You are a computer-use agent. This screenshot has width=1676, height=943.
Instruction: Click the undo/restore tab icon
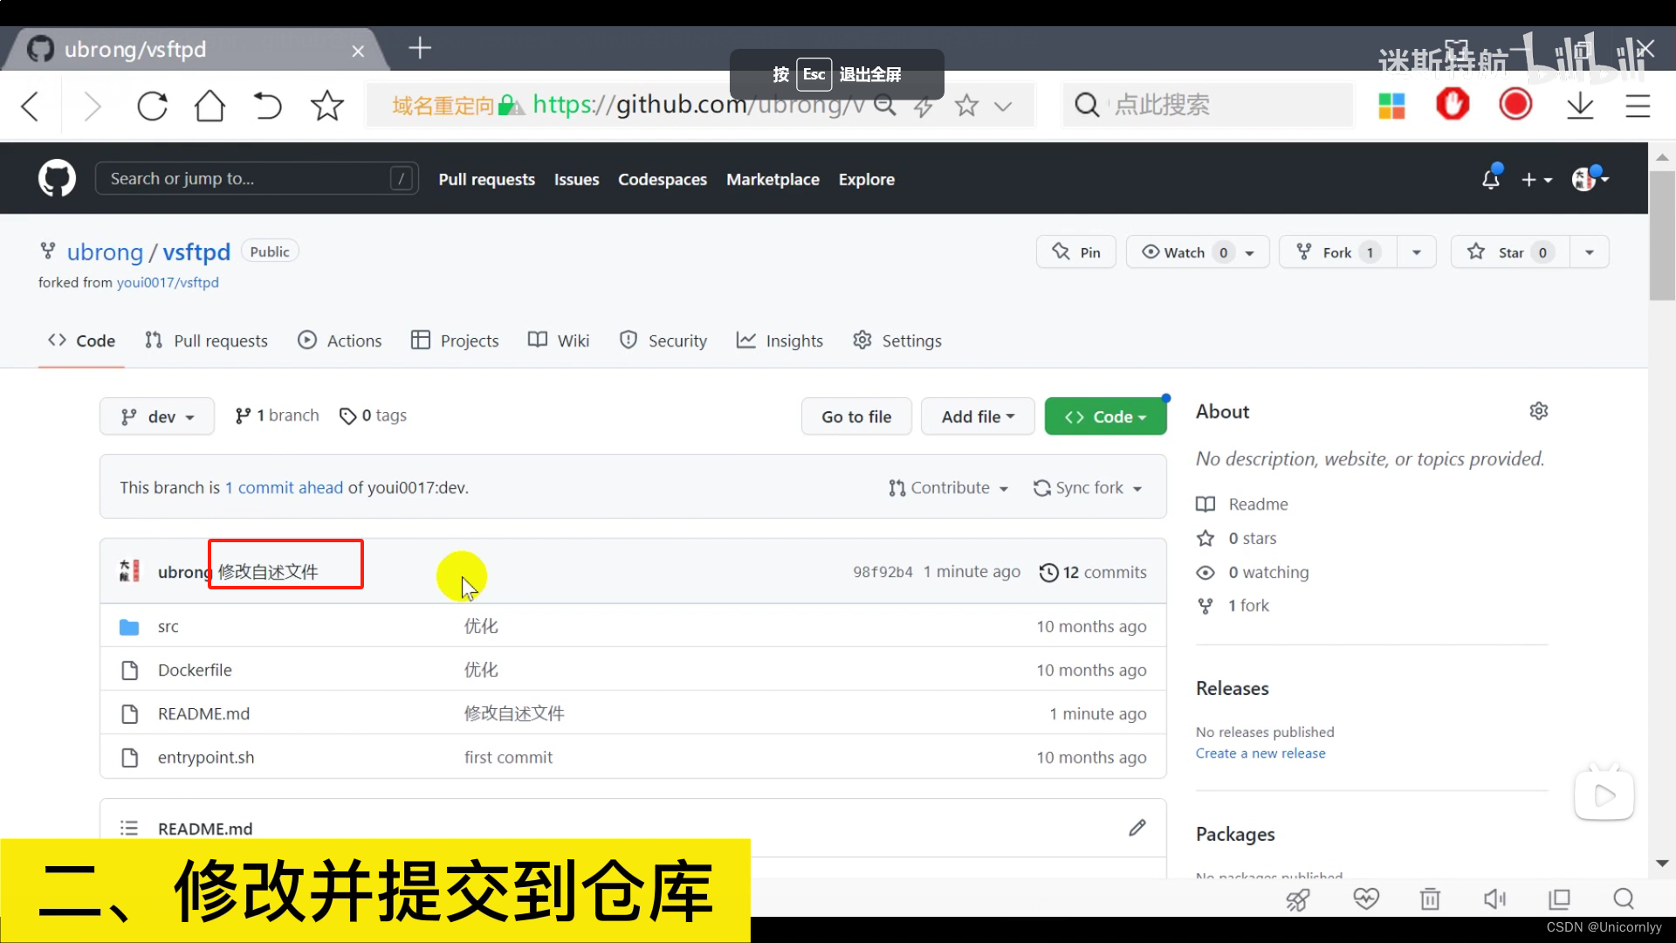(x=268, y=106)
